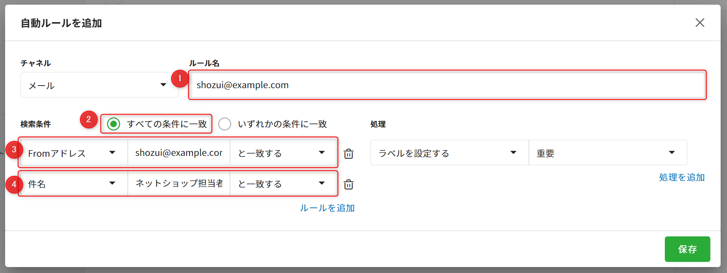Delete the 件名 condition row
This screenshot has height=273, width=727.
click(x=348, y=184)
